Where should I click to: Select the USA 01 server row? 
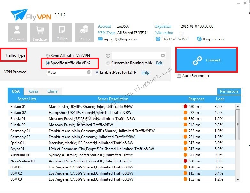tap(121, 167)
